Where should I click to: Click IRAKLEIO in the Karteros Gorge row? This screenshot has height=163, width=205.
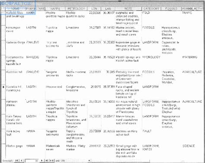(32, 43)
